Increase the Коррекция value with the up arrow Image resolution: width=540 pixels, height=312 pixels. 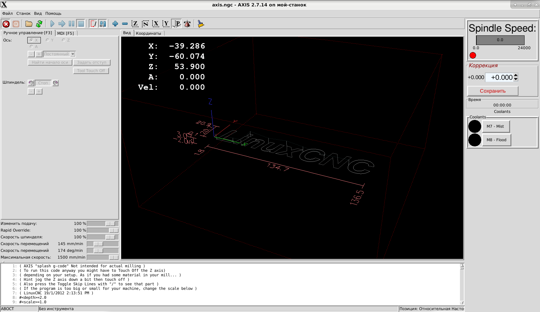coord(516,75)
